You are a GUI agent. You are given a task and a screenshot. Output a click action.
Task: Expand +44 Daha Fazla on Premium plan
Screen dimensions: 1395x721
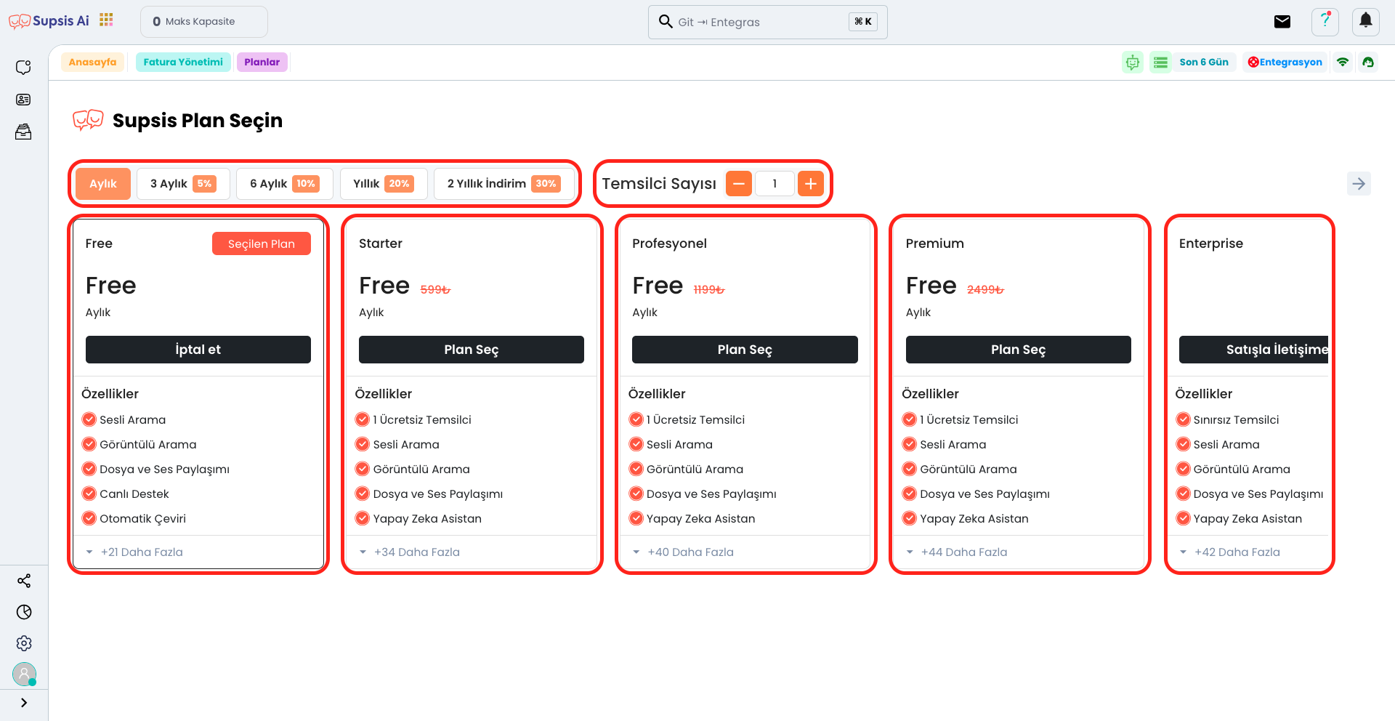coord(957,552)
